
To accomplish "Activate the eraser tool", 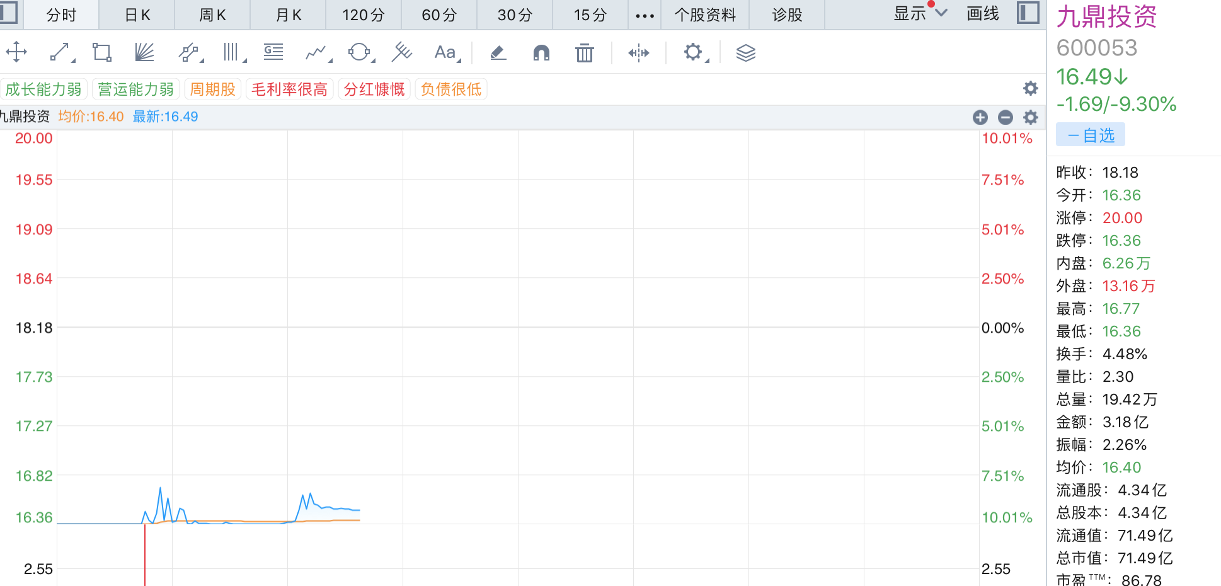I will tap(498, 52).
